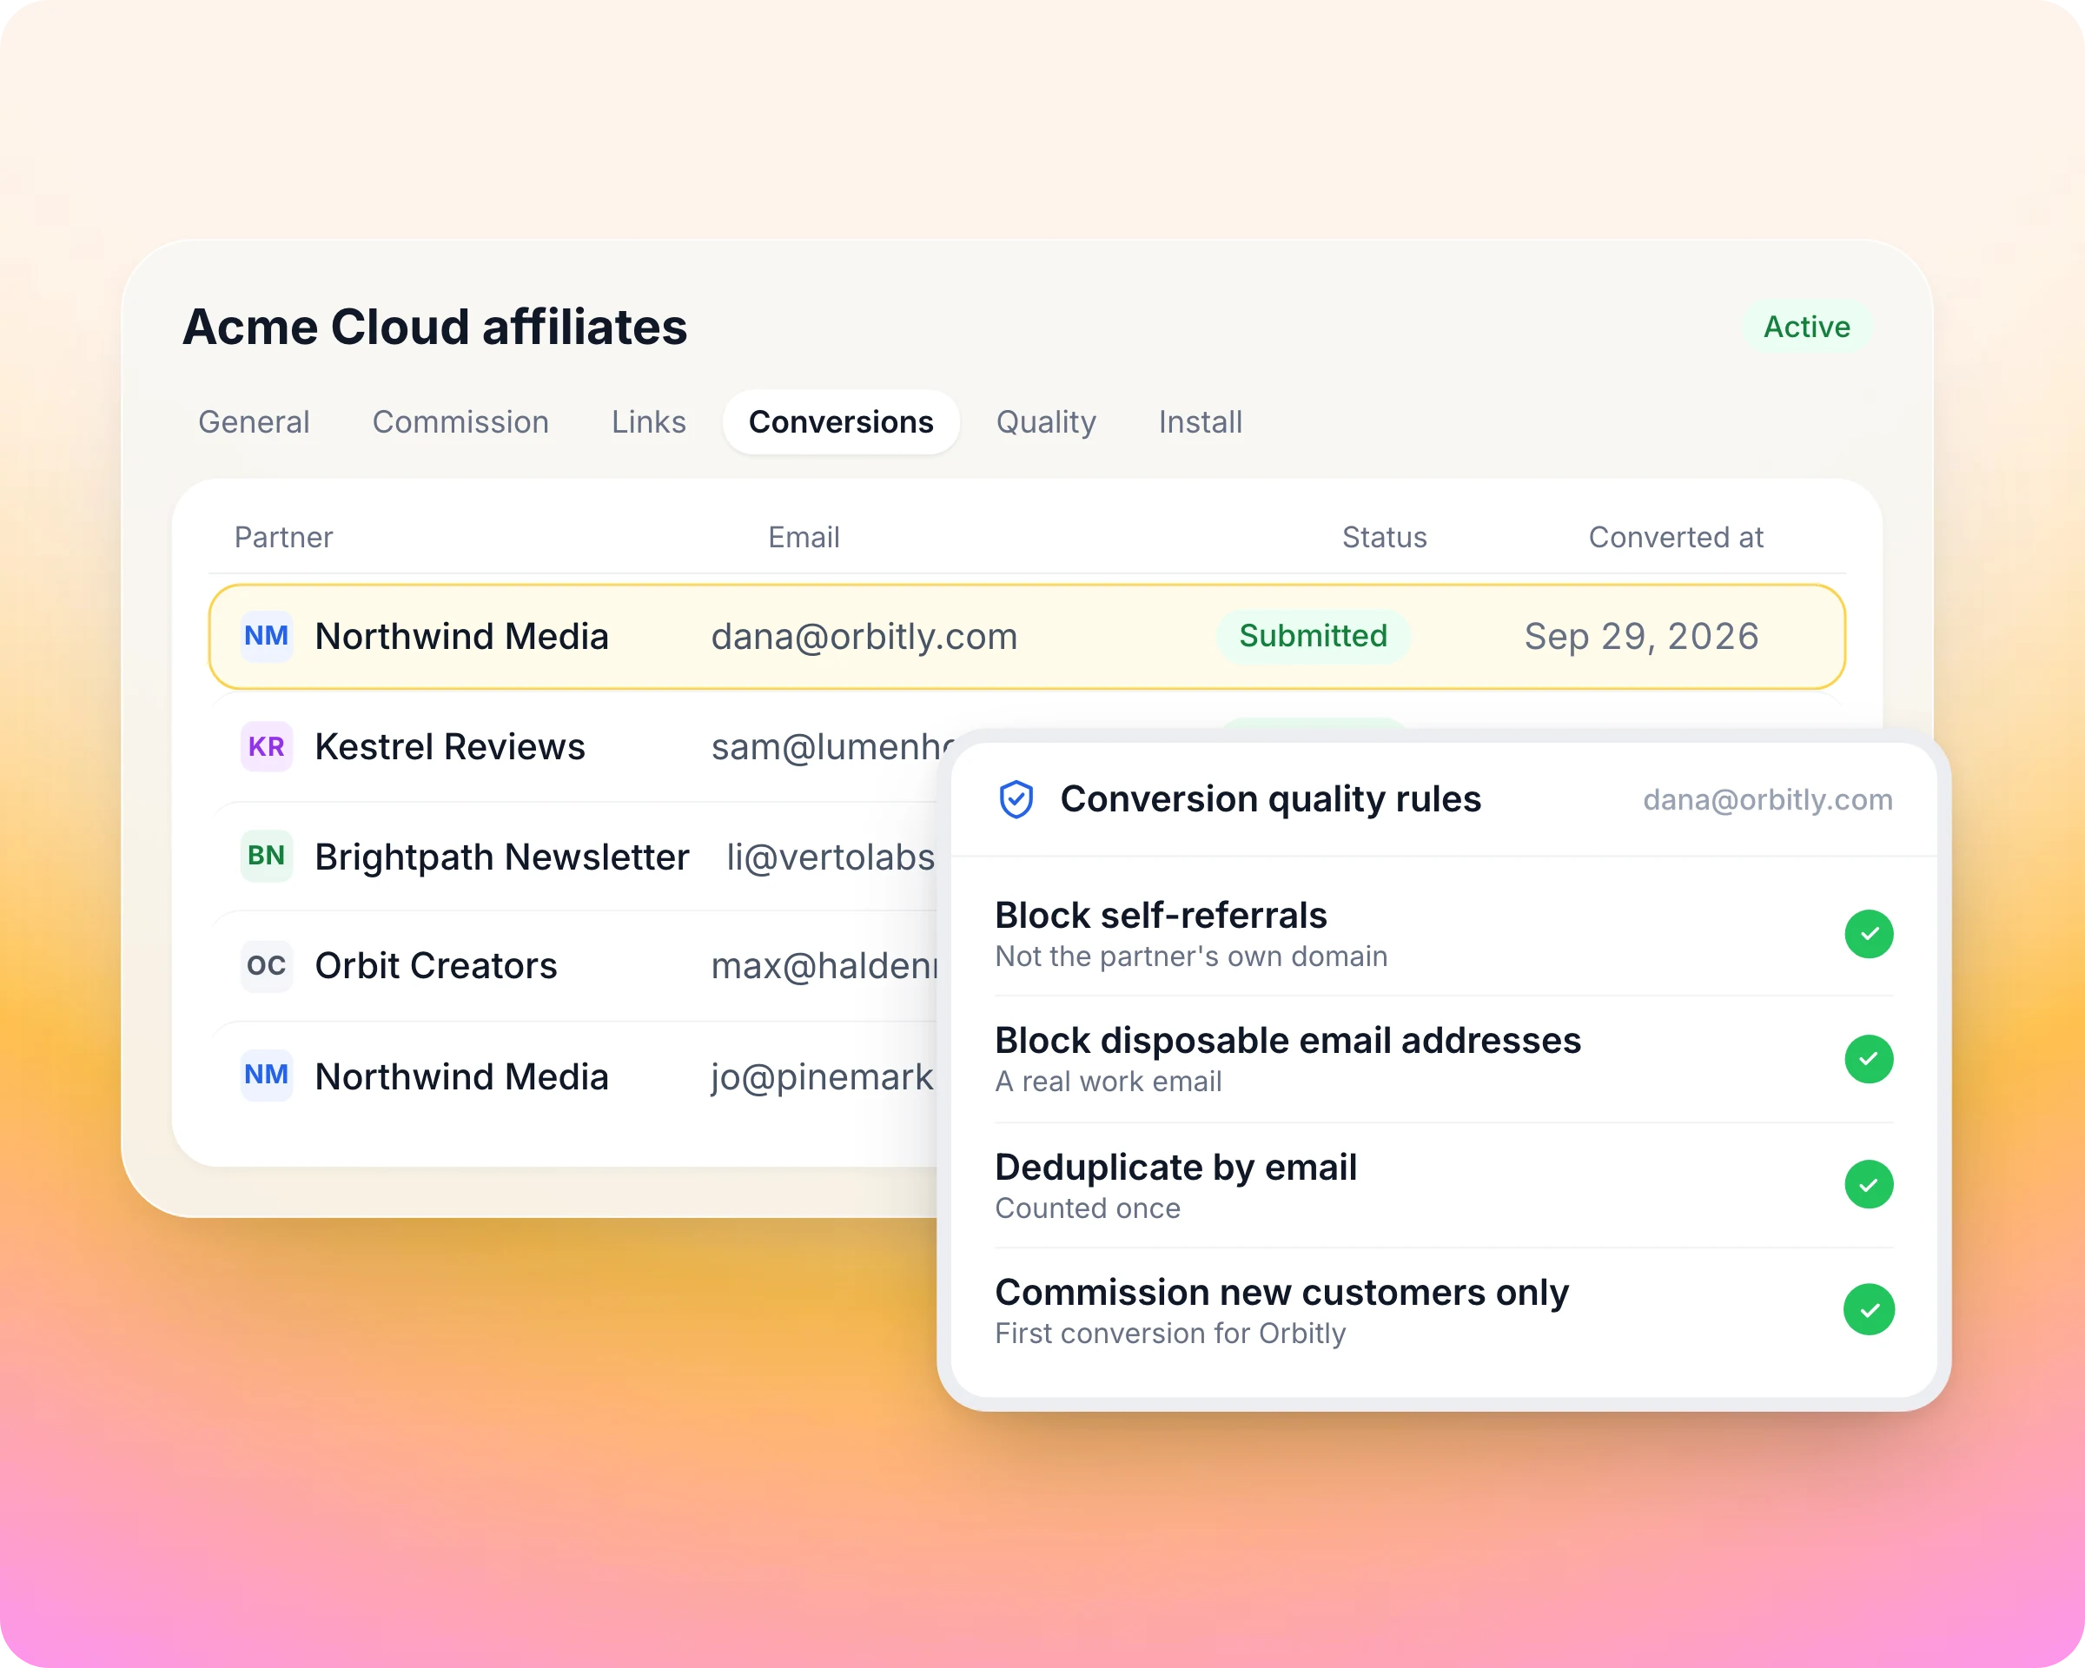Switch to the Commission tab

(460, 422)
